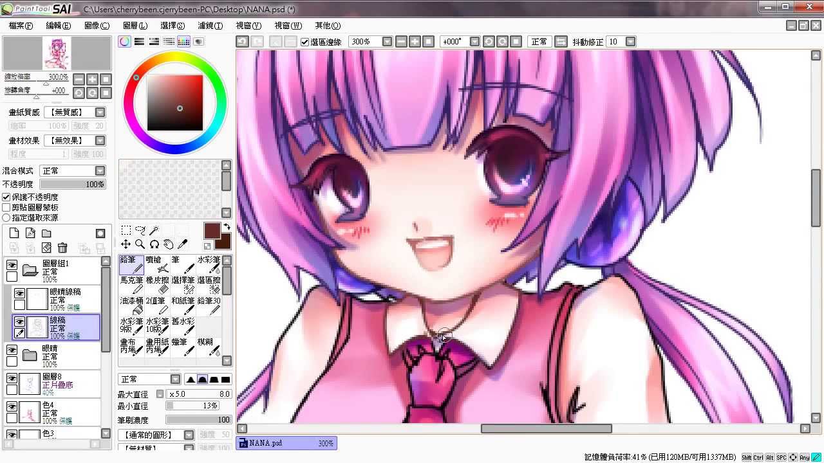Viewport: 824px width, 463px height.
Task: Select 指定選取來源 selection source option
Action: click(x=6, y=218)
